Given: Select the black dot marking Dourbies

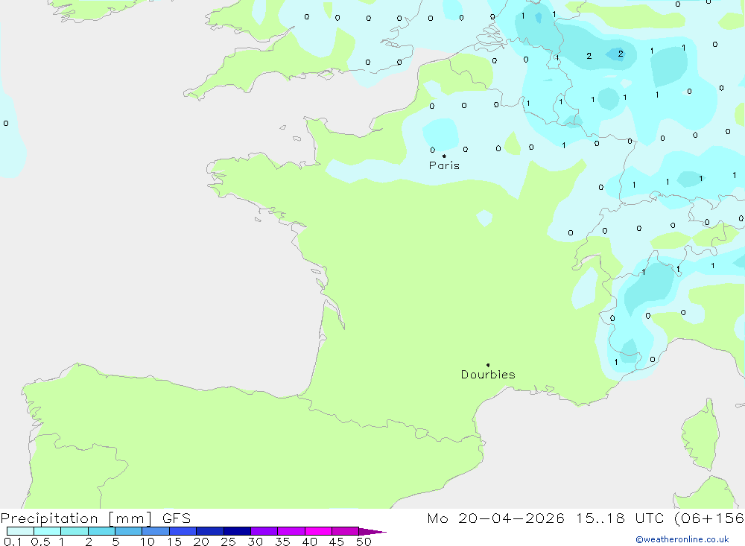Looking at the screenshot, I should [x=488, y=365].
